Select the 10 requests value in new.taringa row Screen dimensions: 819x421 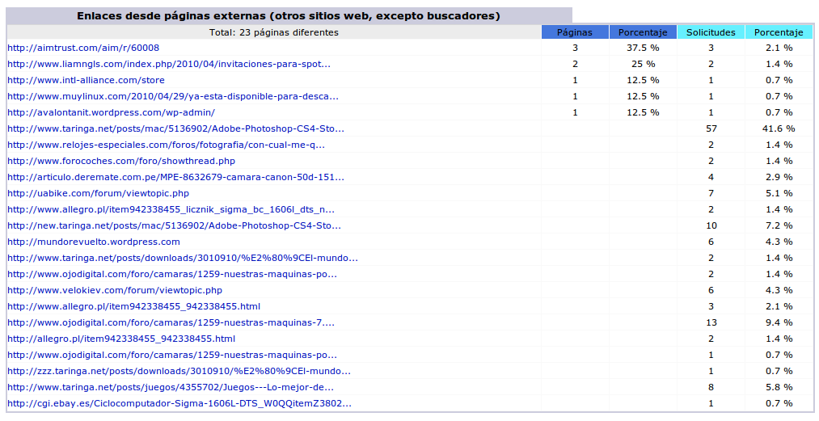(x=711, y=225)
